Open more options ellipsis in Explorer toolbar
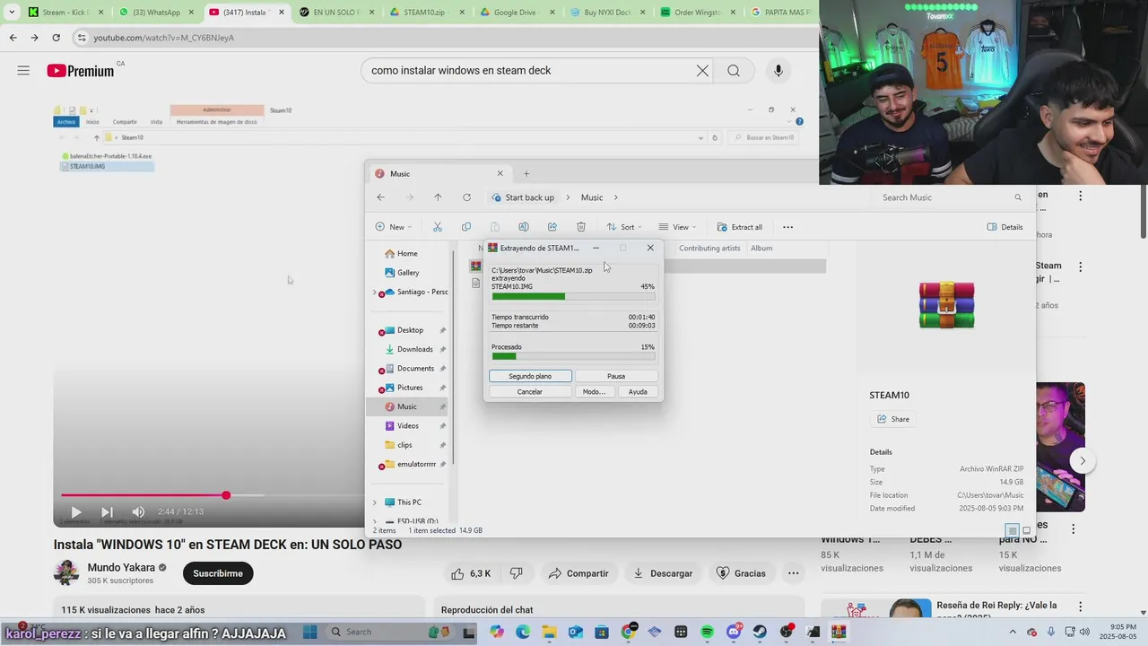This screenshot has width=1148, height=646. pyautogui.click(x=787, y=227)
